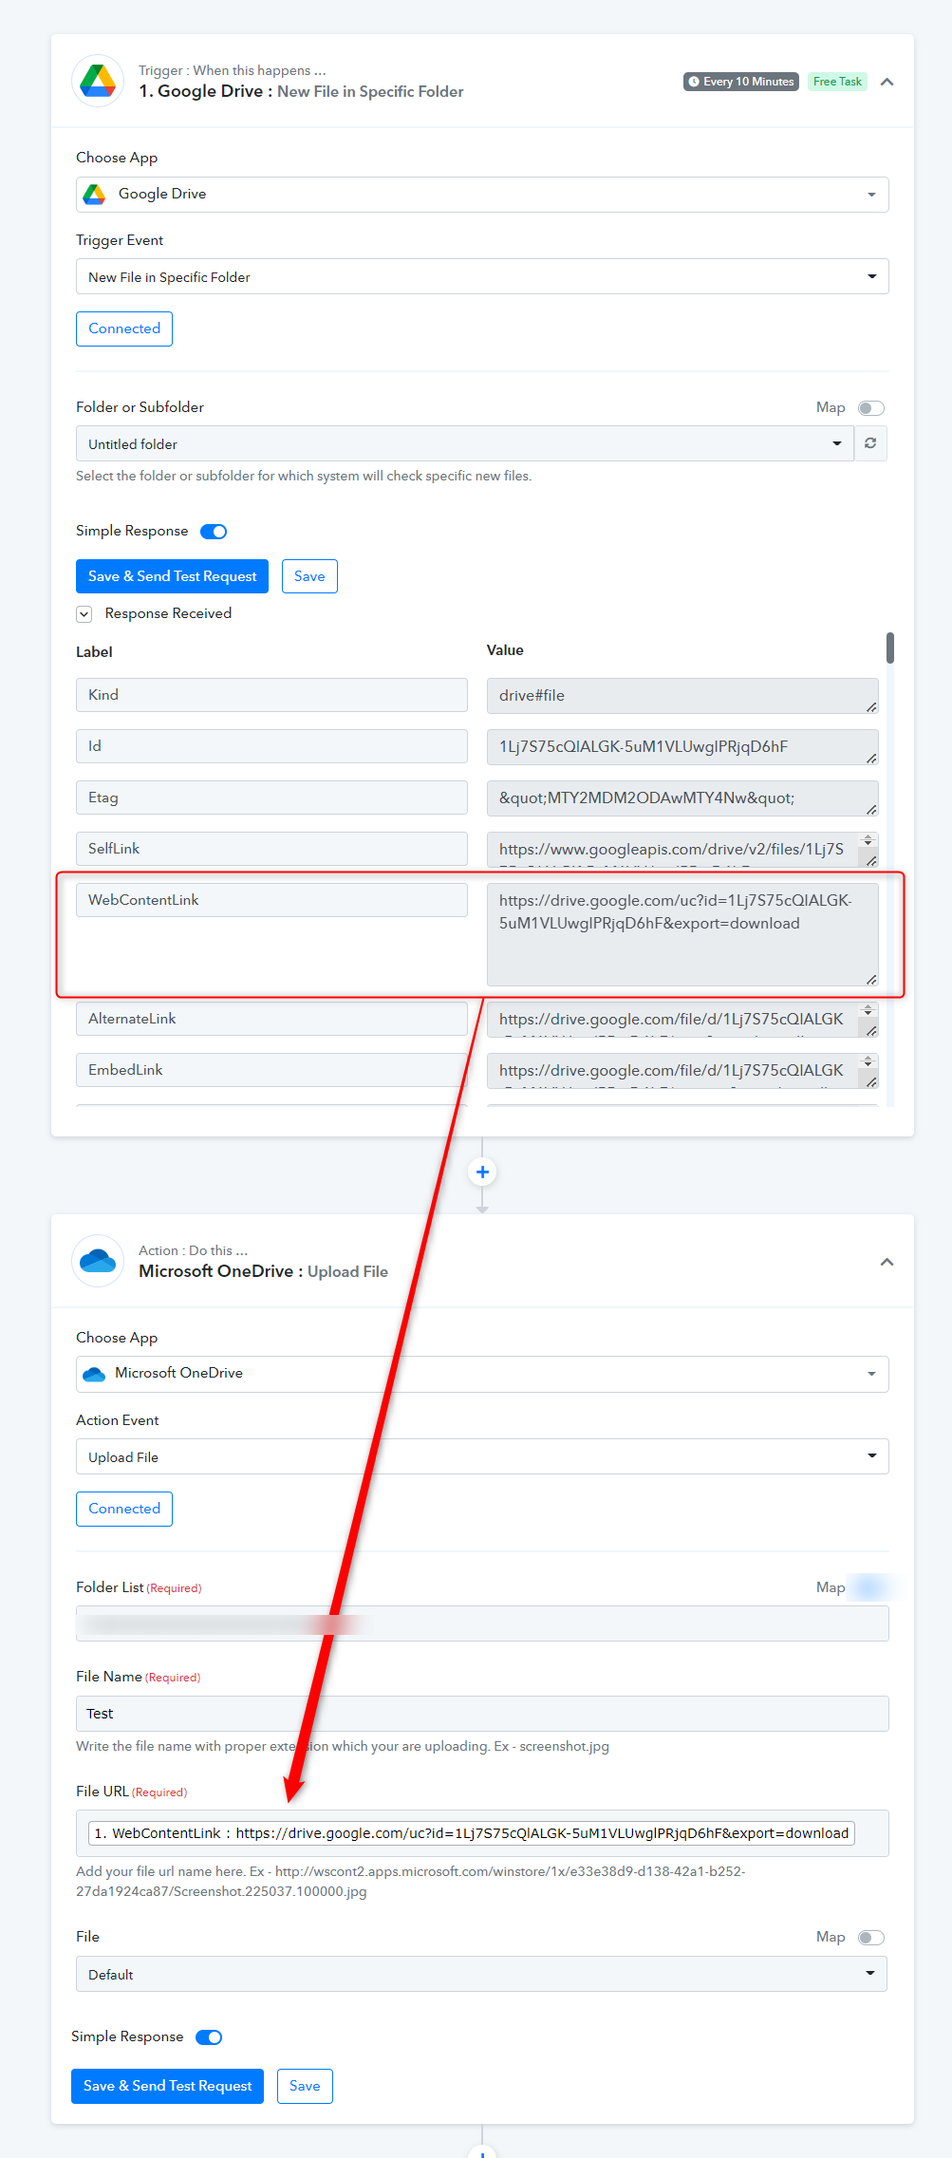Click Save & Send Test Request in trigger
952x2158 pixels.
pos(172,576)
